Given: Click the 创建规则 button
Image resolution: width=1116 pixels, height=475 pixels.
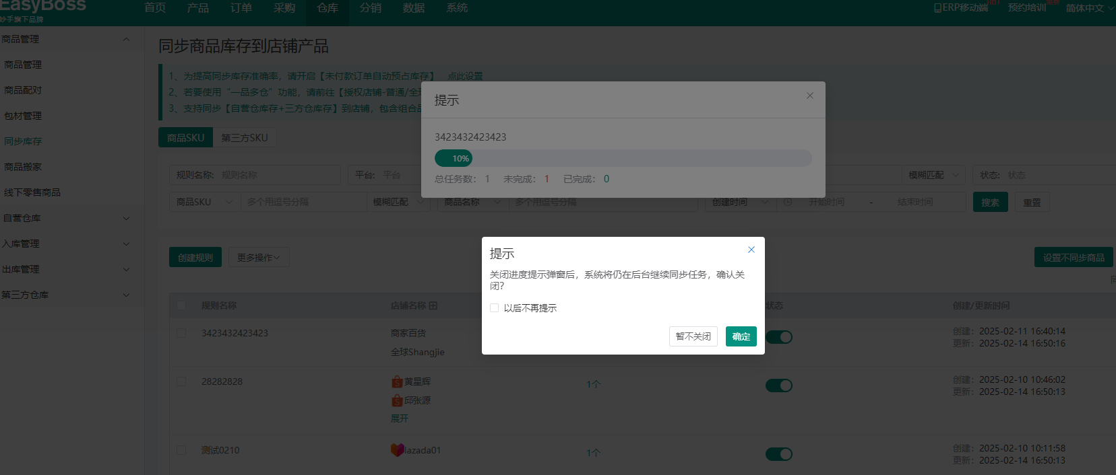Looking at the screenshot, I should 195,257.
